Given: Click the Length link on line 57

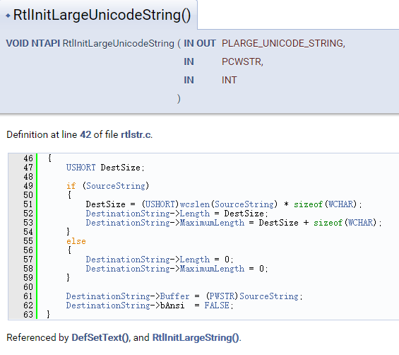Looking at the screenshot, I should coord(195,260).
